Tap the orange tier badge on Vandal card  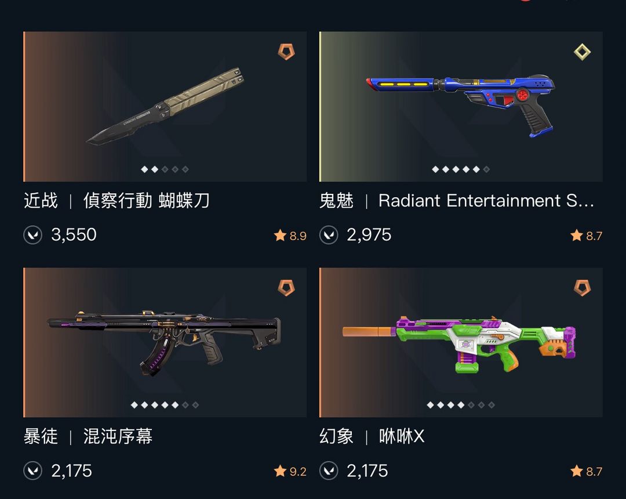tap(286, 288)
